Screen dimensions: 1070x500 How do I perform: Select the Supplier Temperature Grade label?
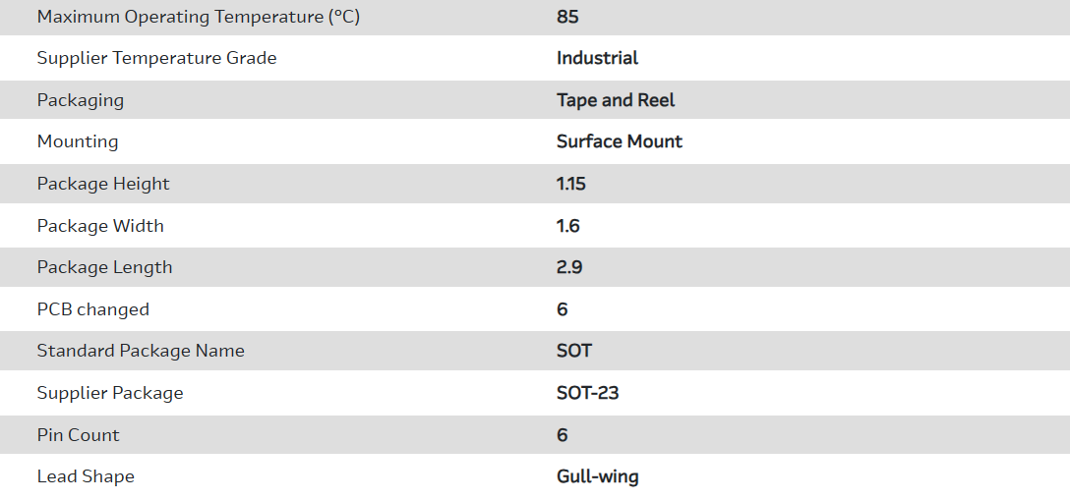[x=156, y=58]
